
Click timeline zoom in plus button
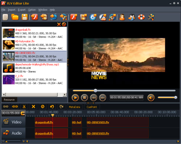[x=24, y=141]
